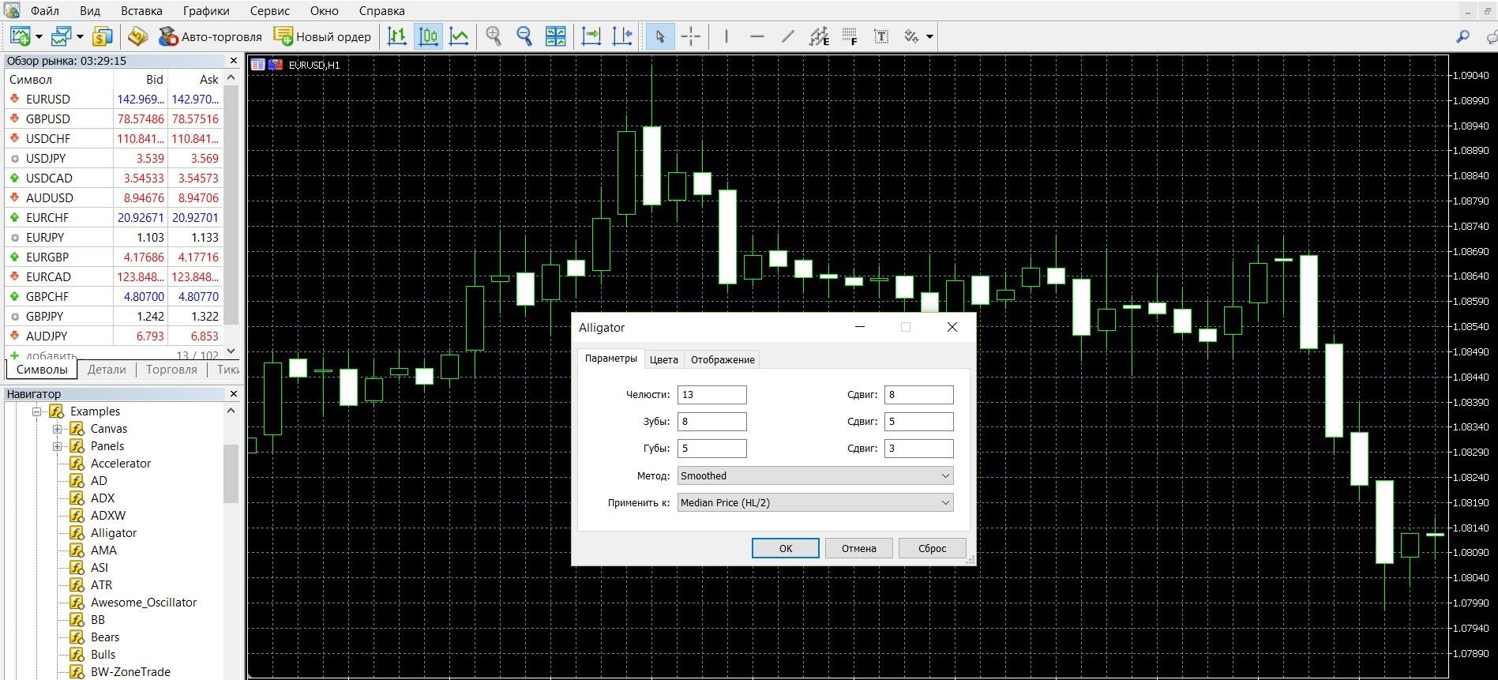Toggle chart shift icon

[622, 36]
